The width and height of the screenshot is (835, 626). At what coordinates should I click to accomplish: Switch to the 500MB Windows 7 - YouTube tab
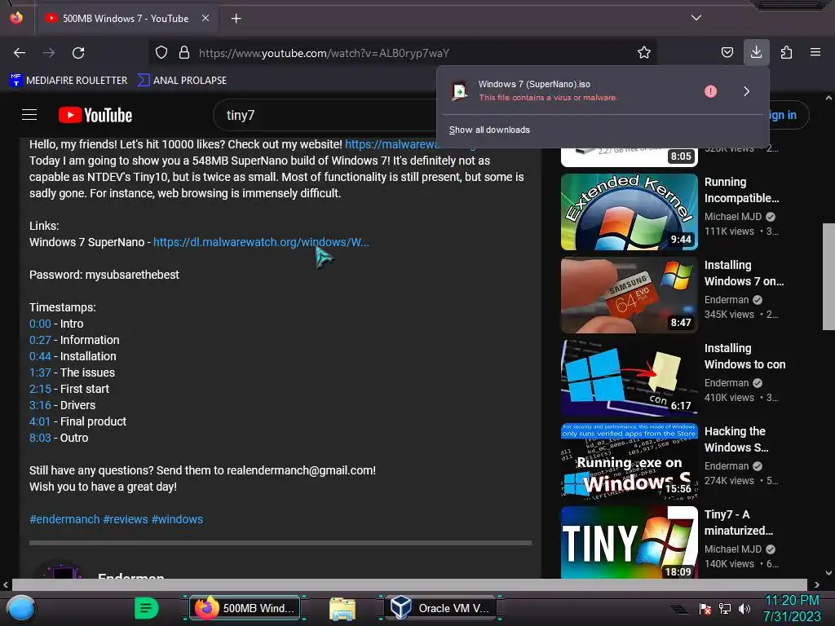(126, 19)
